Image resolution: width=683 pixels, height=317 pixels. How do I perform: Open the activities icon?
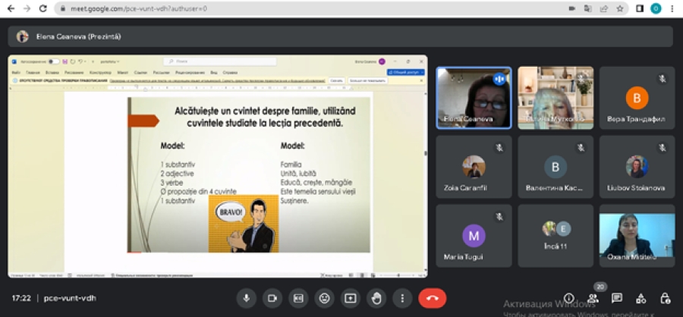(641, 298)
